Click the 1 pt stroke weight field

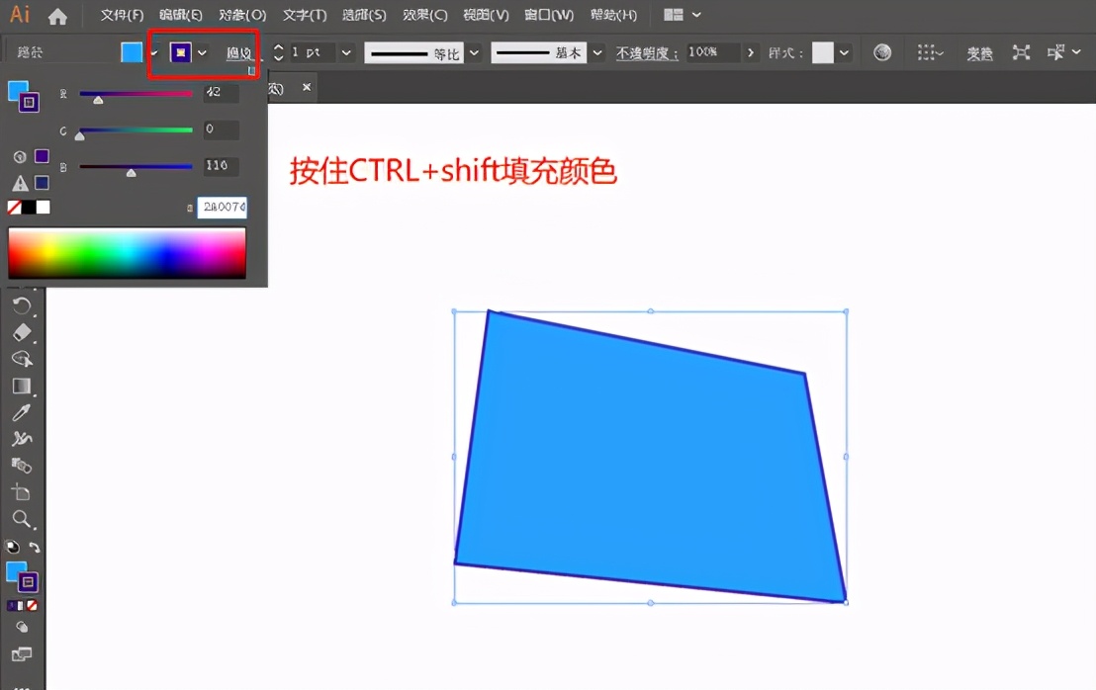click(311, 52)
